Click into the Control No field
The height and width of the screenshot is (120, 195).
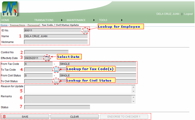tap(46, 52)
